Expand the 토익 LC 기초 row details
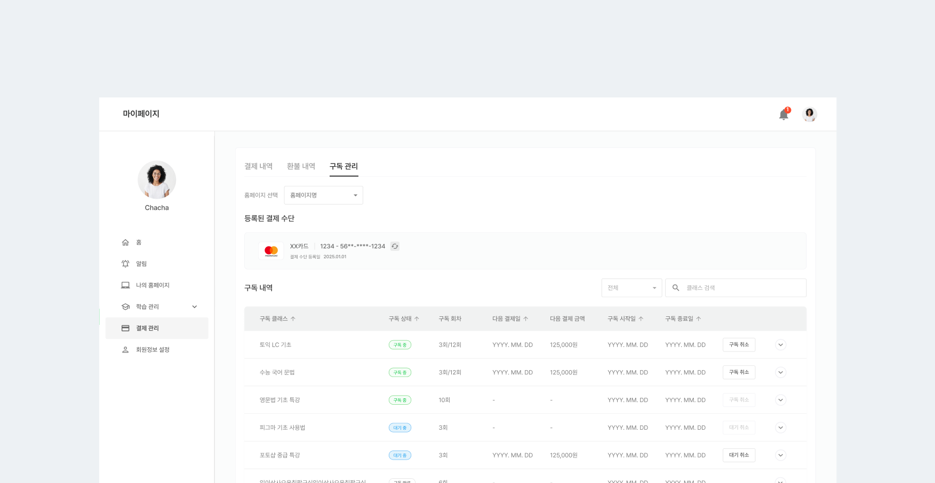The height and width of the screenshot is (483, 935). [x=780, y=345]
